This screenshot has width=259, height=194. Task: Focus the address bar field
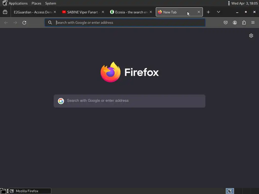(x=125, y=22)
